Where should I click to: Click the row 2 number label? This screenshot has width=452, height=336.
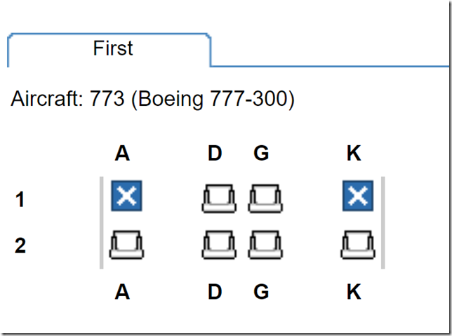pyautogui.click(x=20, y=246)
